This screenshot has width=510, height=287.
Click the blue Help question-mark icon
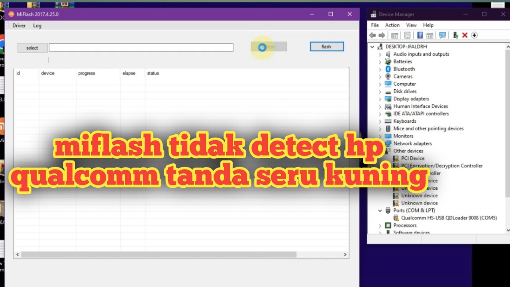(420, 35)
